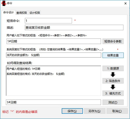Open step 1: 数据源

tap(113, 68)
